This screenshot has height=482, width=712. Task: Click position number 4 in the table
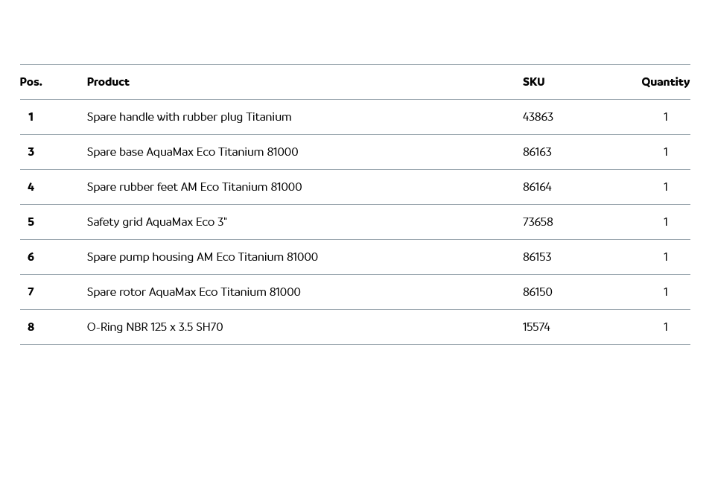pos(31,187)
